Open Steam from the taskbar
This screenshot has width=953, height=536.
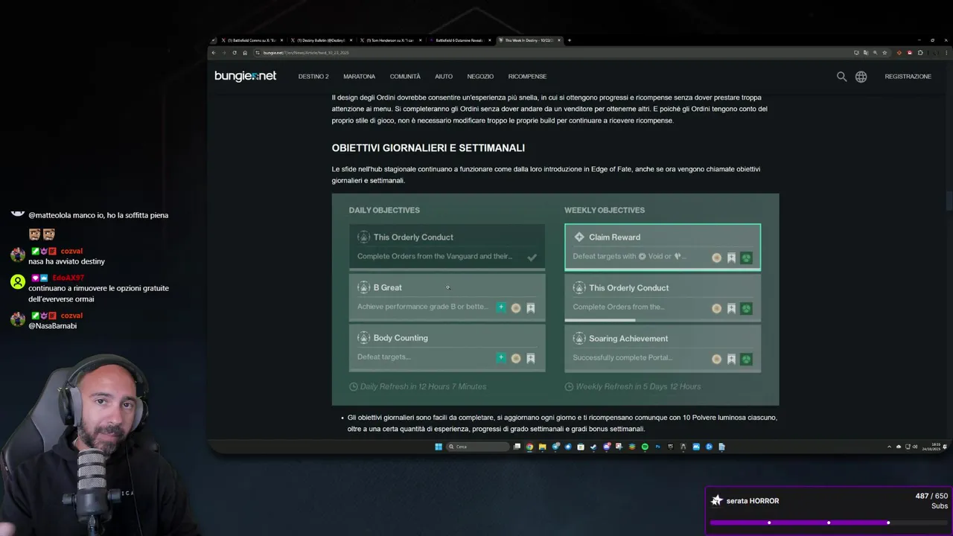click(x=593, y=447)
